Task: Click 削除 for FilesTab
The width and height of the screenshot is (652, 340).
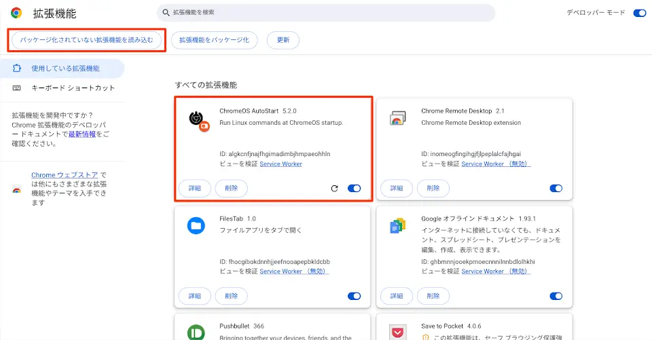Action: coord(231,296)
